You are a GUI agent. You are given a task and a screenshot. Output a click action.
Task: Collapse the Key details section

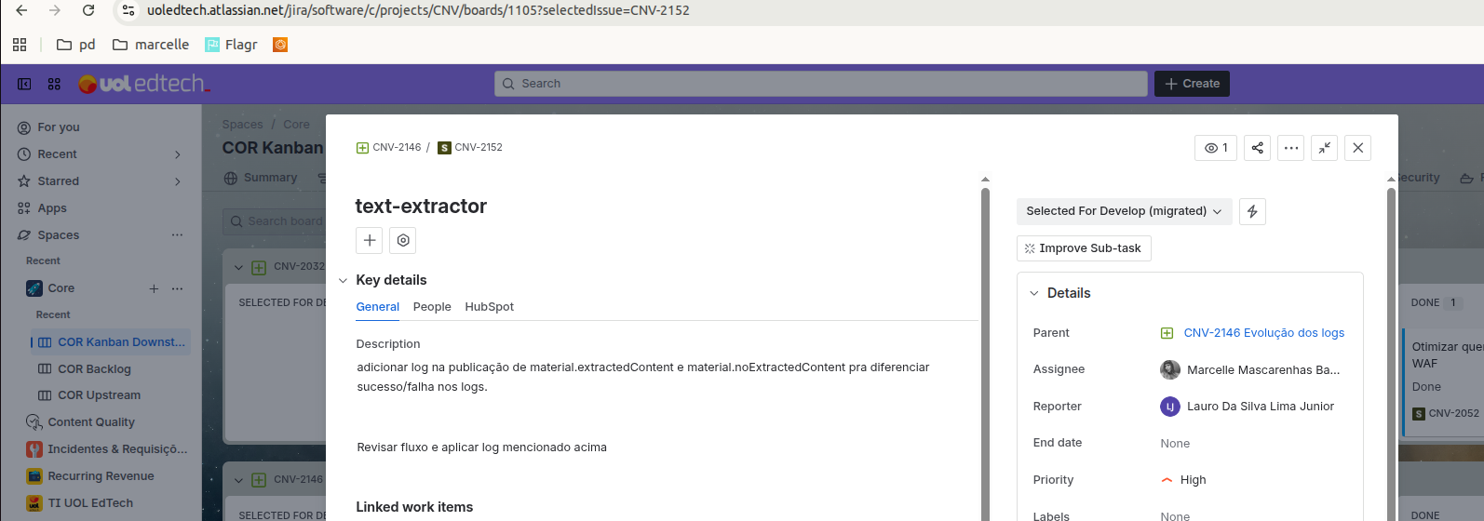click(344, 280)
